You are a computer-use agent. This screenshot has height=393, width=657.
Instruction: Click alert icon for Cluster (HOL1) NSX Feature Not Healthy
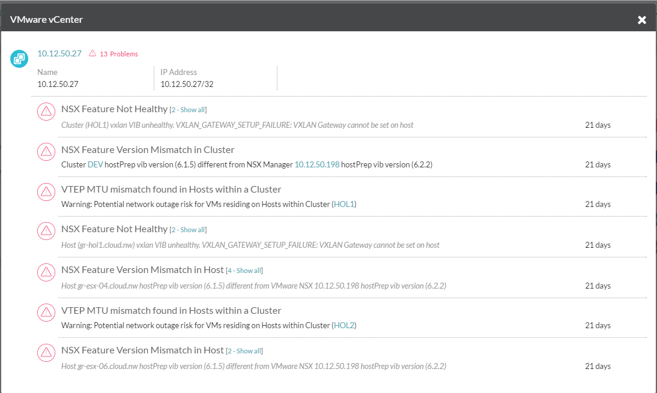pos(46,112)
